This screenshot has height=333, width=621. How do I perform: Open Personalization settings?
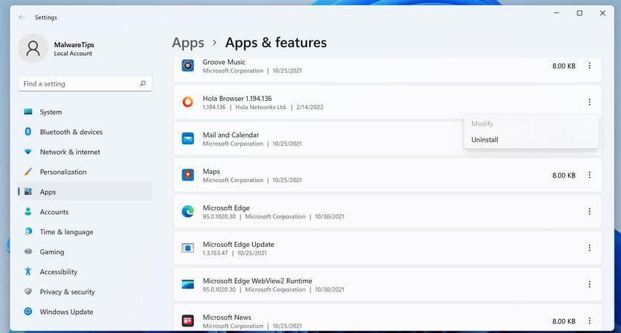point(85,172)
